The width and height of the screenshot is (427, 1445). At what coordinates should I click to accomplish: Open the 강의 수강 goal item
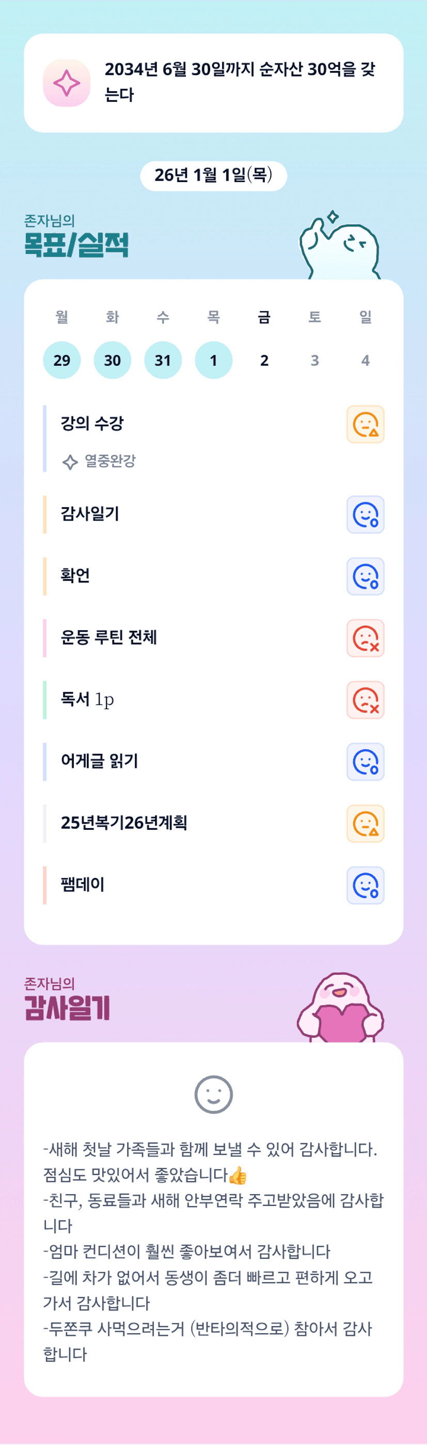tap(92, 424)
